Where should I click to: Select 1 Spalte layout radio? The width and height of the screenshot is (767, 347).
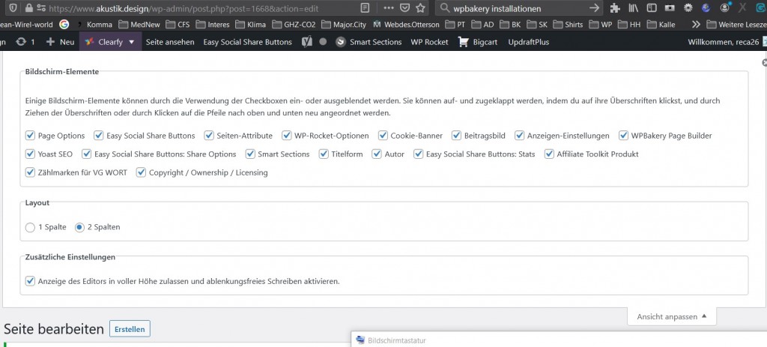30,227
